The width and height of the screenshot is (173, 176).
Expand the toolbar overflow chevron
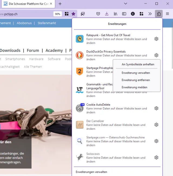tap(150, 14)
